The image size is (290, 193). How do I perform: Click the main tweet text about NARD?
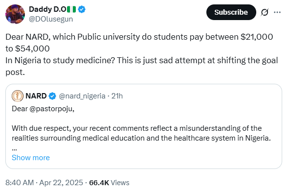click(x=142, y=54)
